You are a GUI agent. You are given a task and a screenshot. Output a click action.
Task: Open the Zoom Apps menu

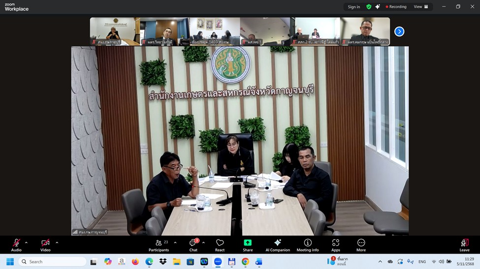[336, 244]
